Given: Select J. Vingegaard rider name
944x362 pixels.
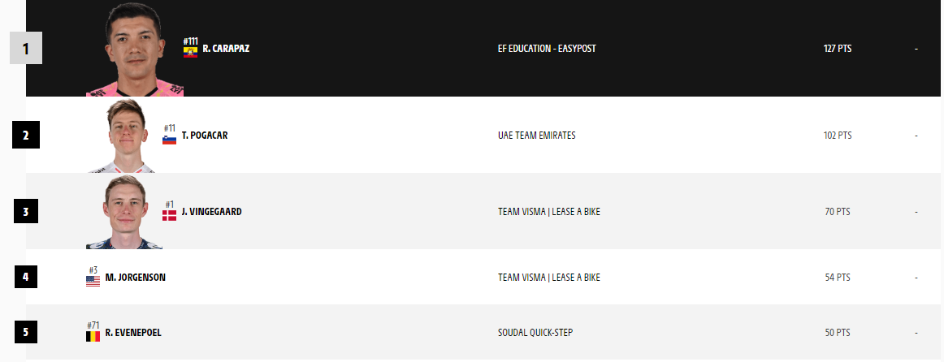Looking at the screenshot, I should coord(210,212).
